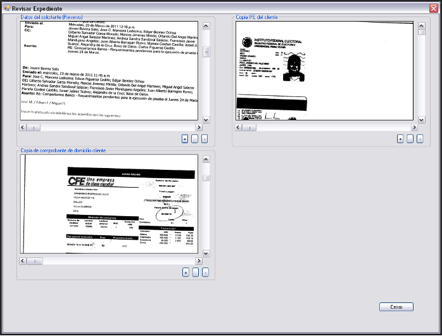The height and width of the screenshot is (336, 442).
Task: Zoom out of the Datos del solicitante document
Action: click(x=205, y=139)
